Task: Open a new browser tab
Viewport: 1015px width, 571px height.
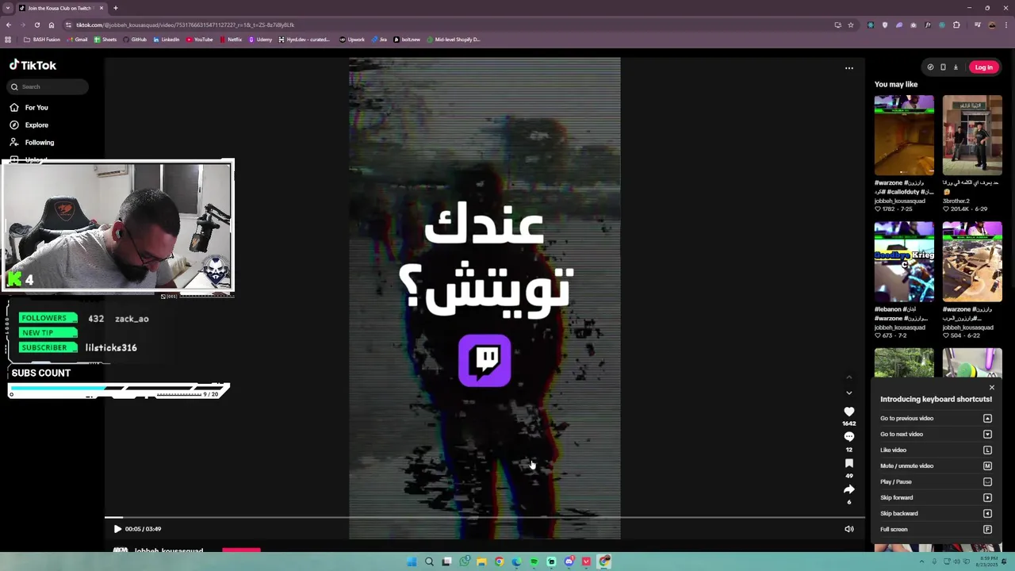Action: 115,8
